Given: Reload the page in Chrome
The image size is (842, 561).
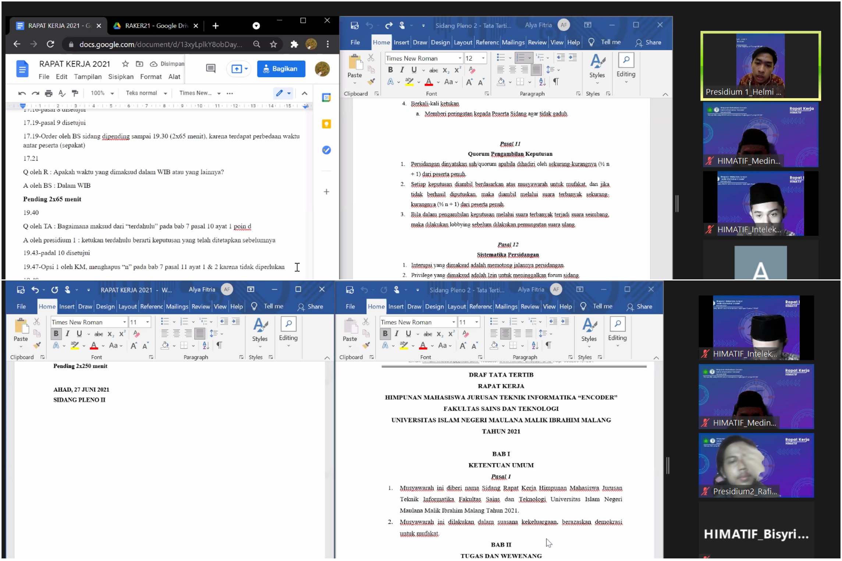Looking at the screenshot, I should pyautogui.click(x=50, y=44).
